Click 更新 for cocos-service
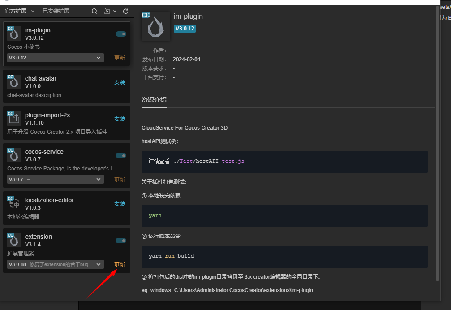The height and width of the screenshot is (310, 451). [x=120, y=180]
